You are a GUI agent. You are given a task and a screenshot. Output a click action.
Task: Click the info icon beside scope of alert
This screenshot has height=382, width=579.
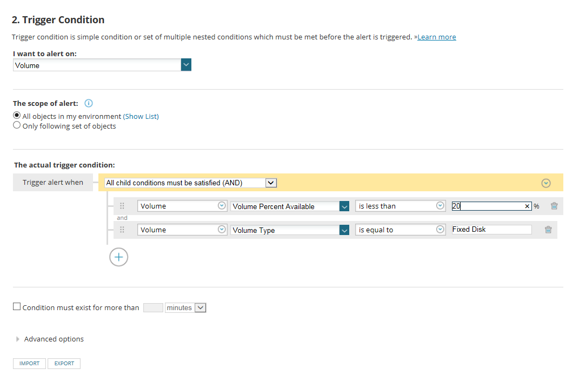pyautogui.click(x=89, y=103)
